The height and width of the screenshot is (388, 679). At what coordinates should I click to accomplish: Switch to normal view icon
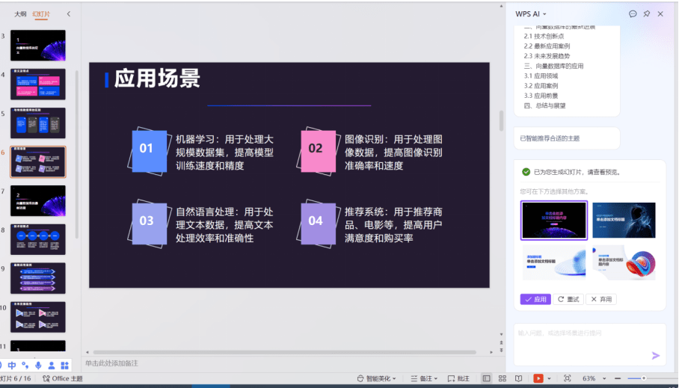tap(486, 378)
